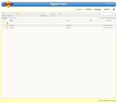Click FRITZ in location breadcrumb
The width and height of the screenshot is (117, 103).
(15, 18)
